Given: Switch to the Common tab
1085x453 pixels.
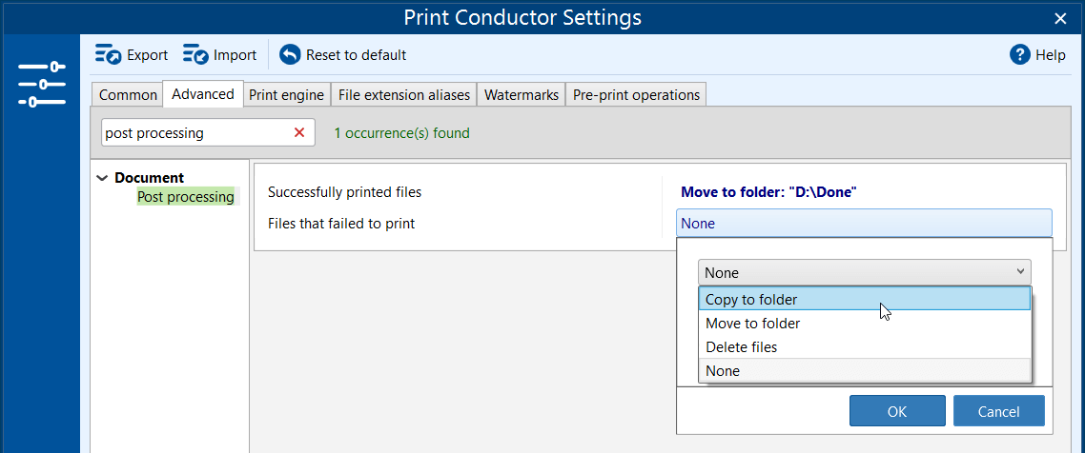Looking at the screenshot, I should click(128, 95).
